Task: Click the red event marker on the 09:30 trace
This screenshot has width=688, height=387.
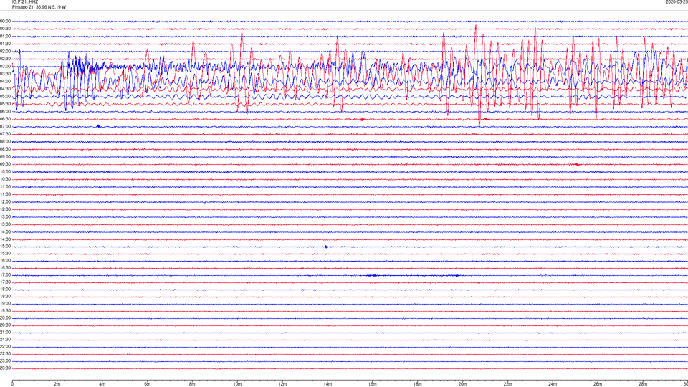Action: (577, 165)
